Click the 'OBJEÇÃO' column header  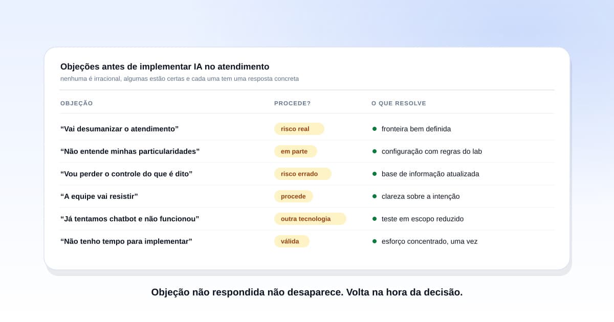[x=77, y=103]
